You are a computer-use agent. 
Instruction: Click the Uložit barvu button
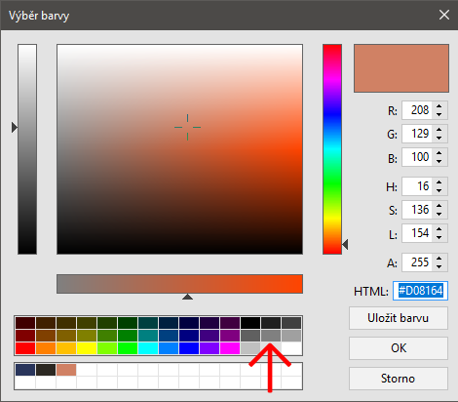399,318
